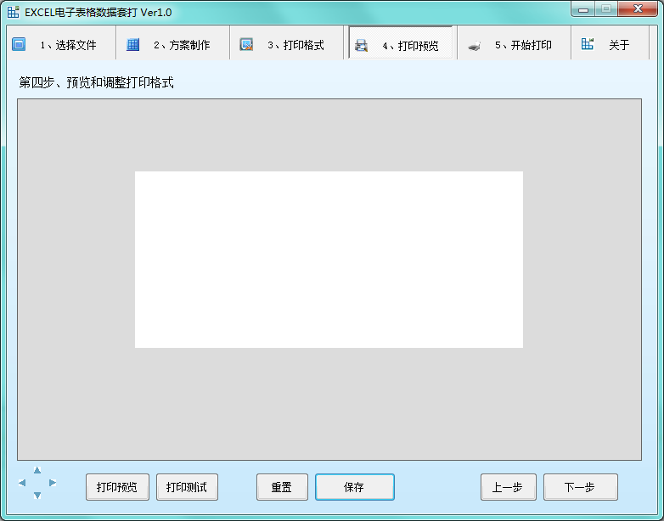Click the 保存 button

tap(355, 487)
